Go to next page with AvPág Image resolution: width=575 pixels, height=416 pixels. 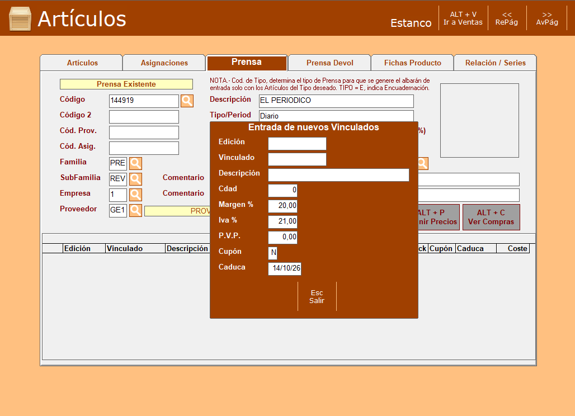pos(547,18)
